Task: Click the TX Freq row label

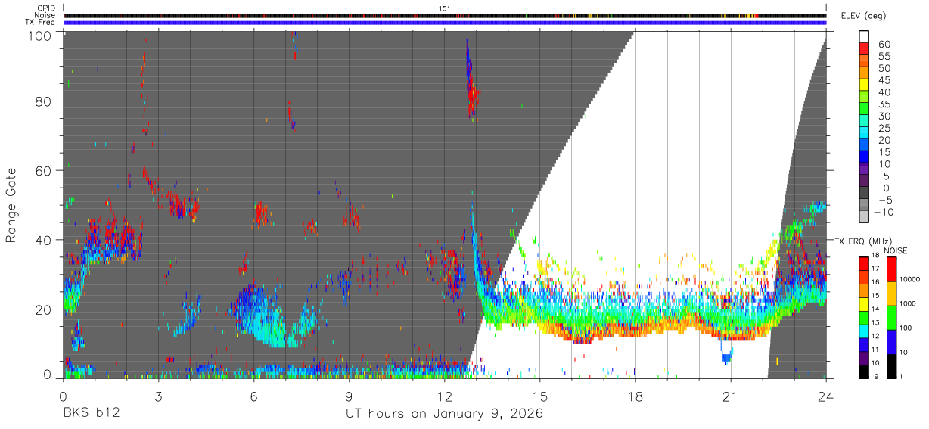Action: pyautogui.click(x=41, y=22)
